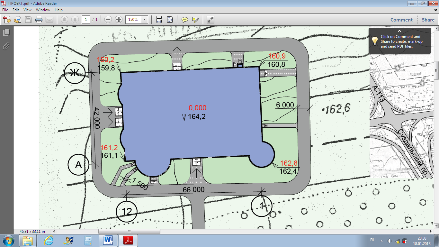Add a sticky note comment
The width and height of the screenshot is (439, 247).
click(x=185, y=20)
